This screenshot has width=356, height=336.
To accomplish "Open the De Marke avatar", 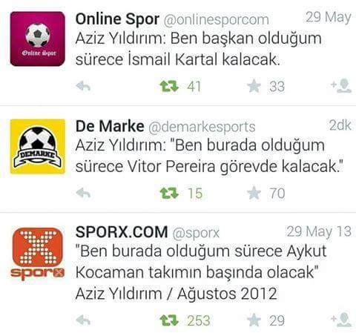I will click(38, 147).
